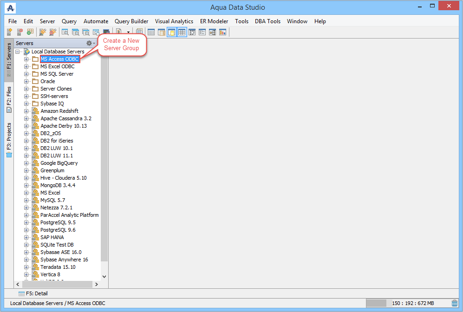Select the PostgreSQL 9.6 server

(58, 230)
